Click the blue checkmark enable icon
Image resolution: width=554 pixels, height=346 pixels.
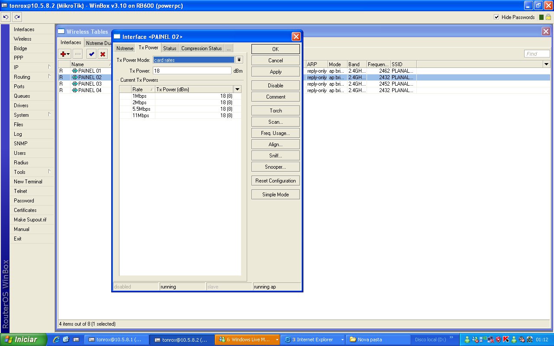tap(91, 54)
